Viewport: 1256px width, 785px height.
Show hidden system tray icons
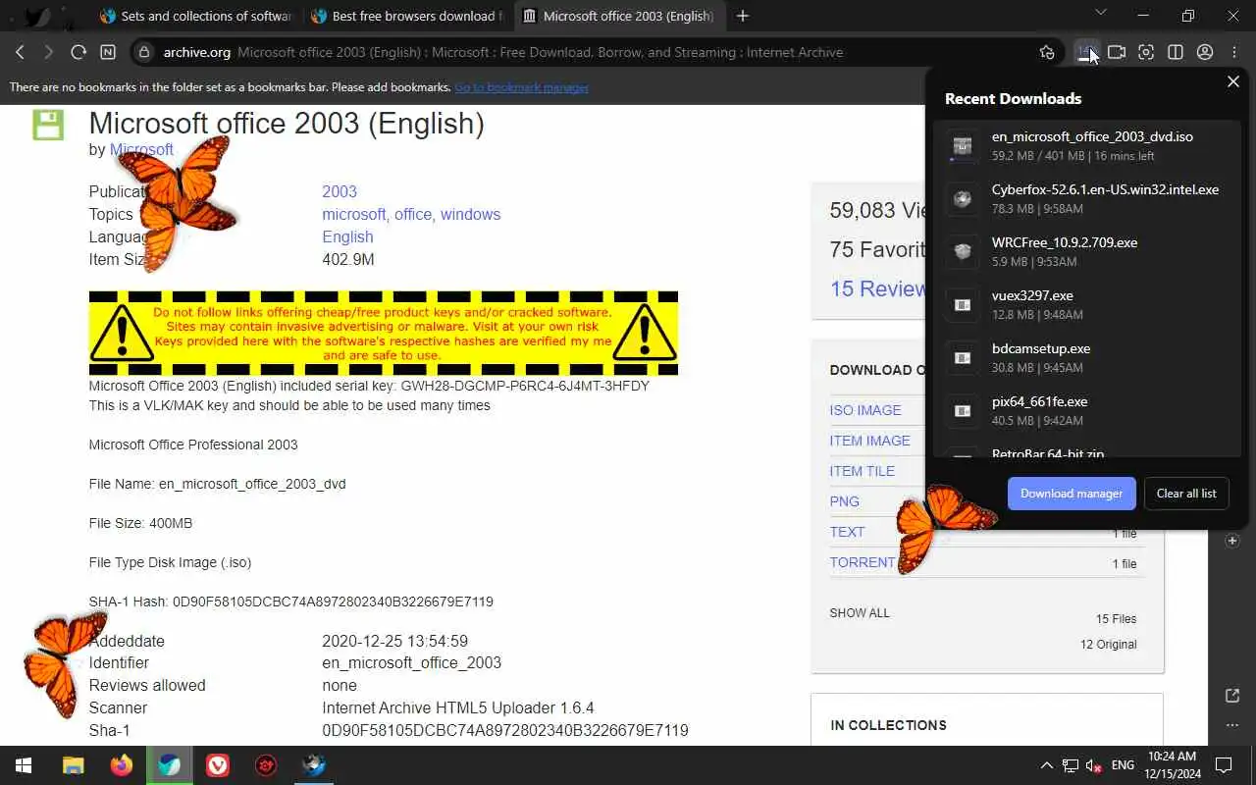point(1046,765)
